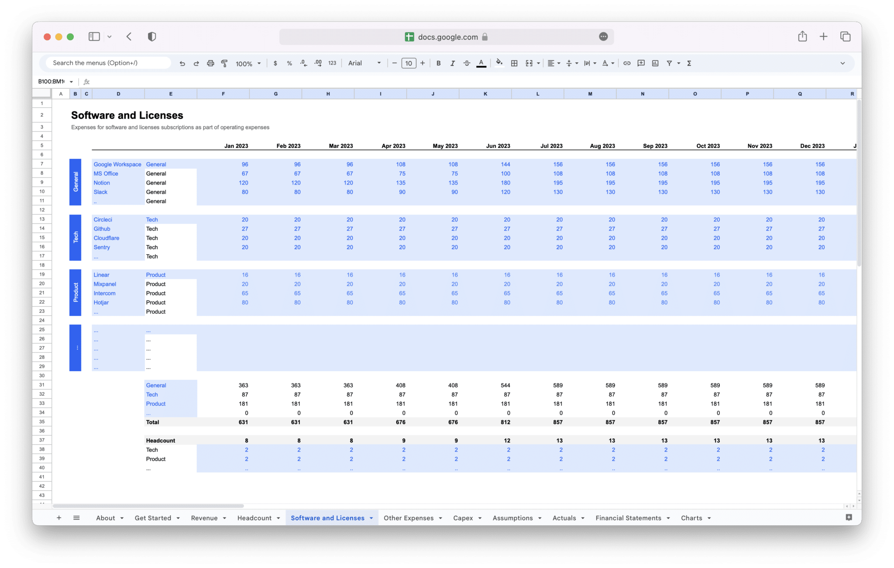Add a new sheet with plus icon

click(59, 518)
